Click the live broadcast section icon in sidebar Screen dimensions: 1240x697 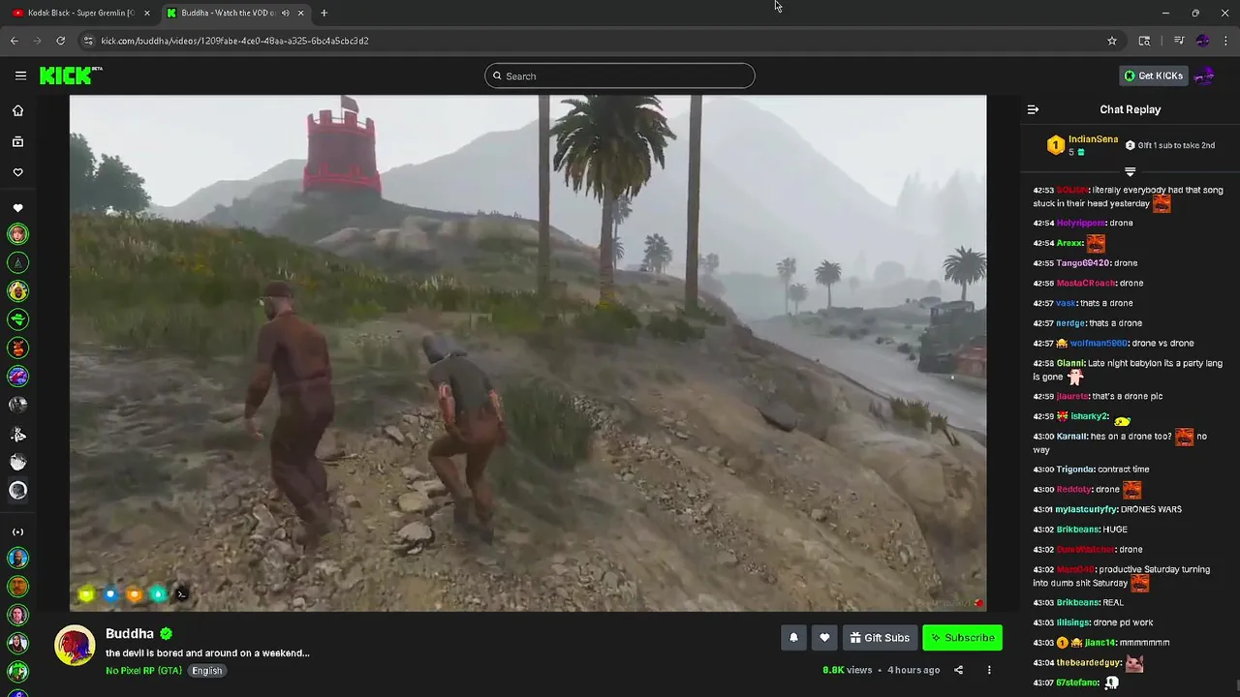17,531
